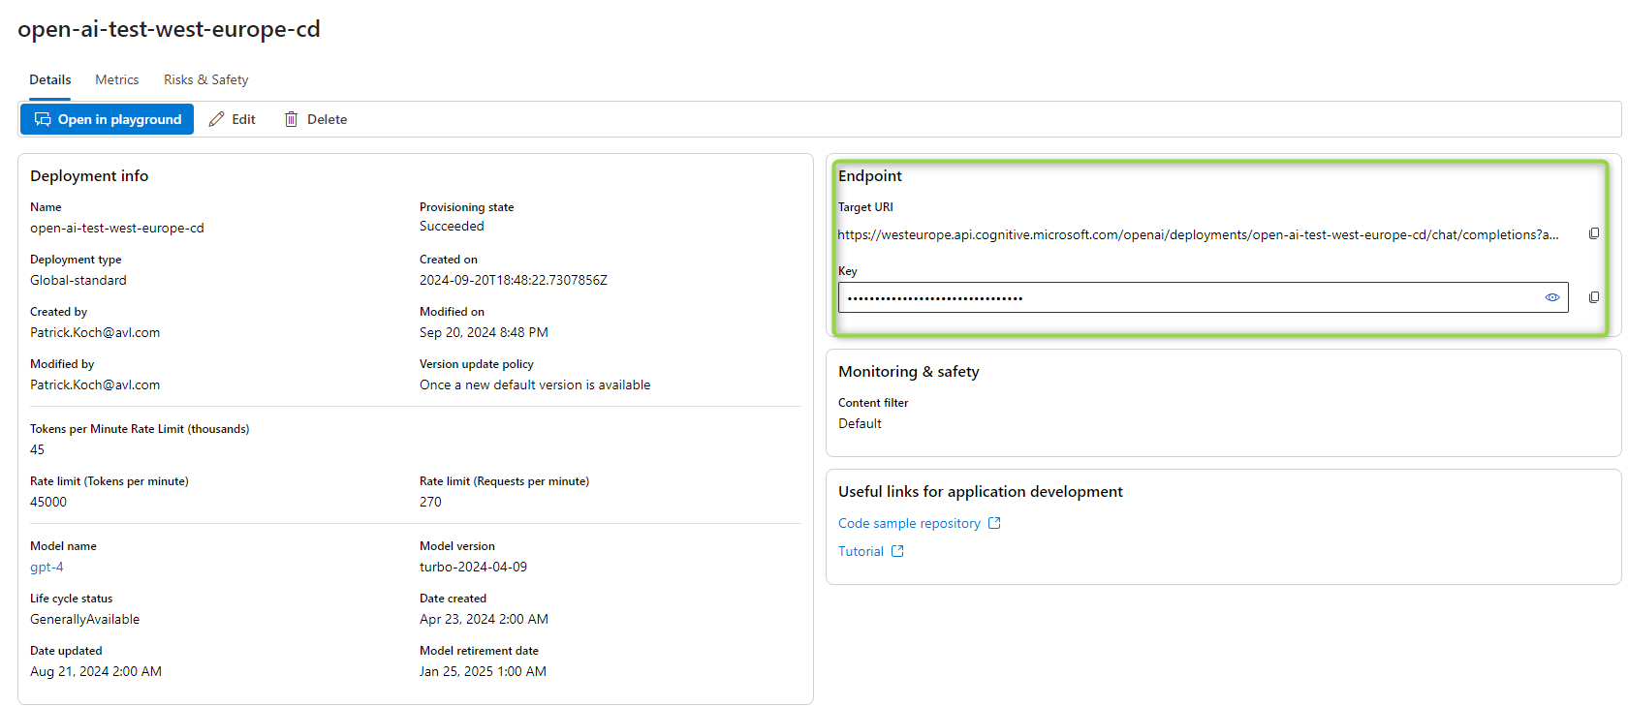Select model version 'turbo-2024-04-09'
The image size is (1628, 707).
[473, 567]
